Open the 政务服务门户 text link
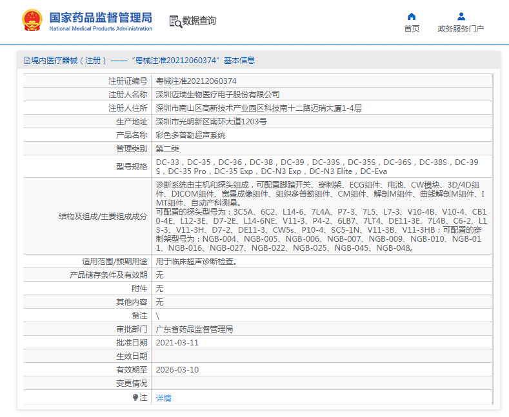 tap(461, 29)
